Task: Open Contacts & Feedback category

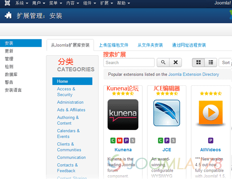Action: point(67,168)
